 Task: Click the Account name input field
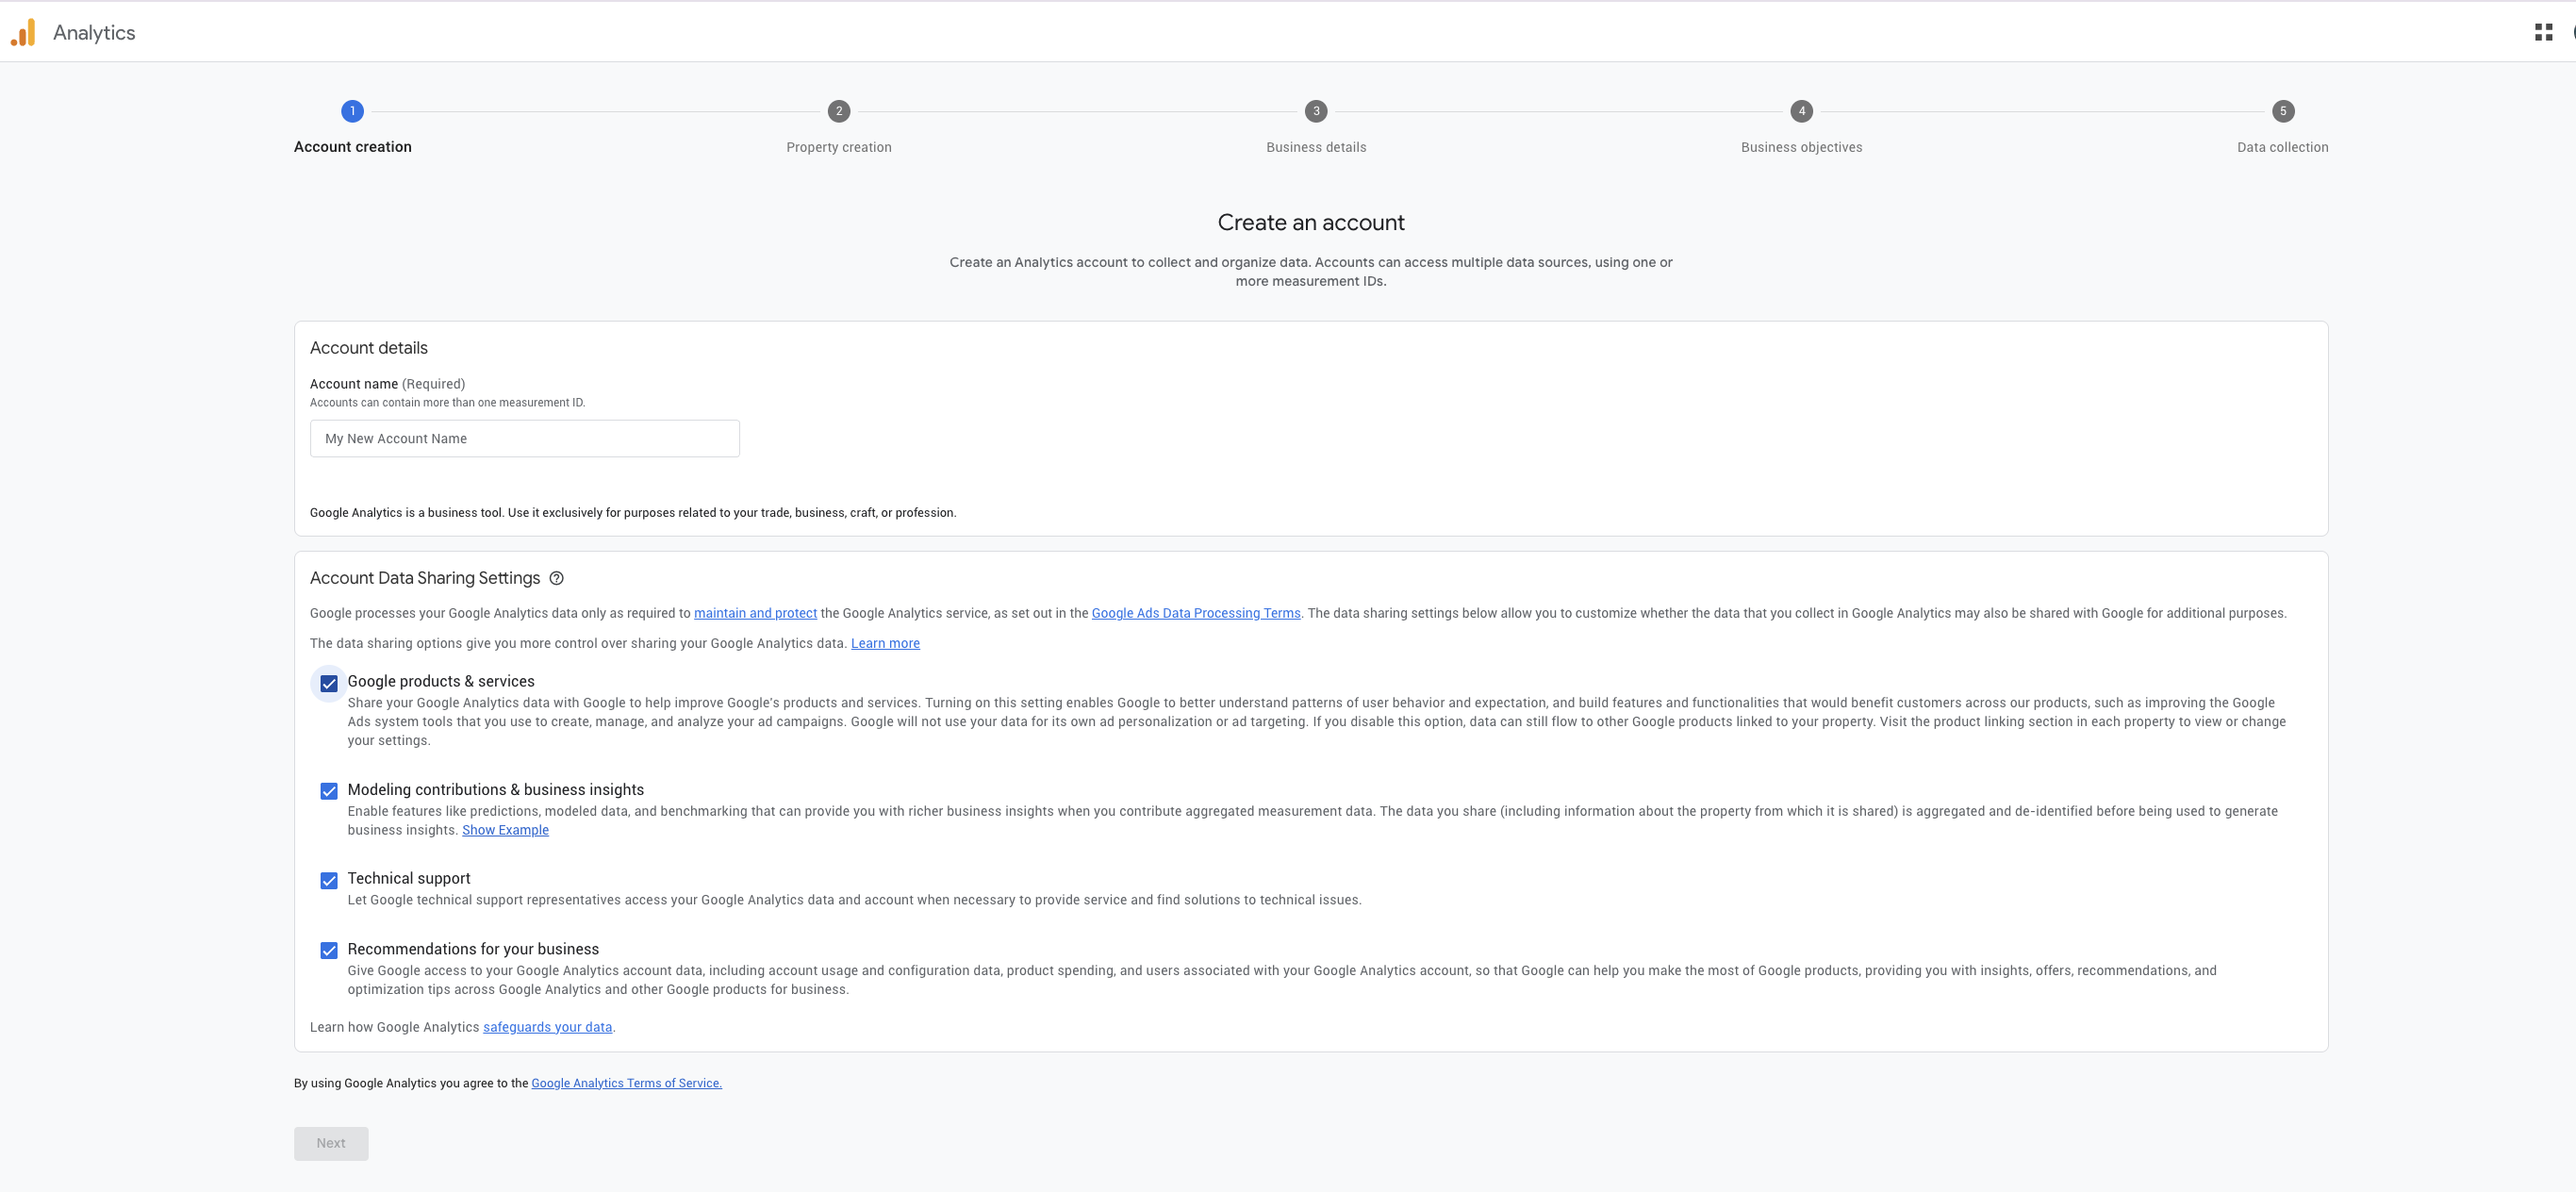coord(524,439)
